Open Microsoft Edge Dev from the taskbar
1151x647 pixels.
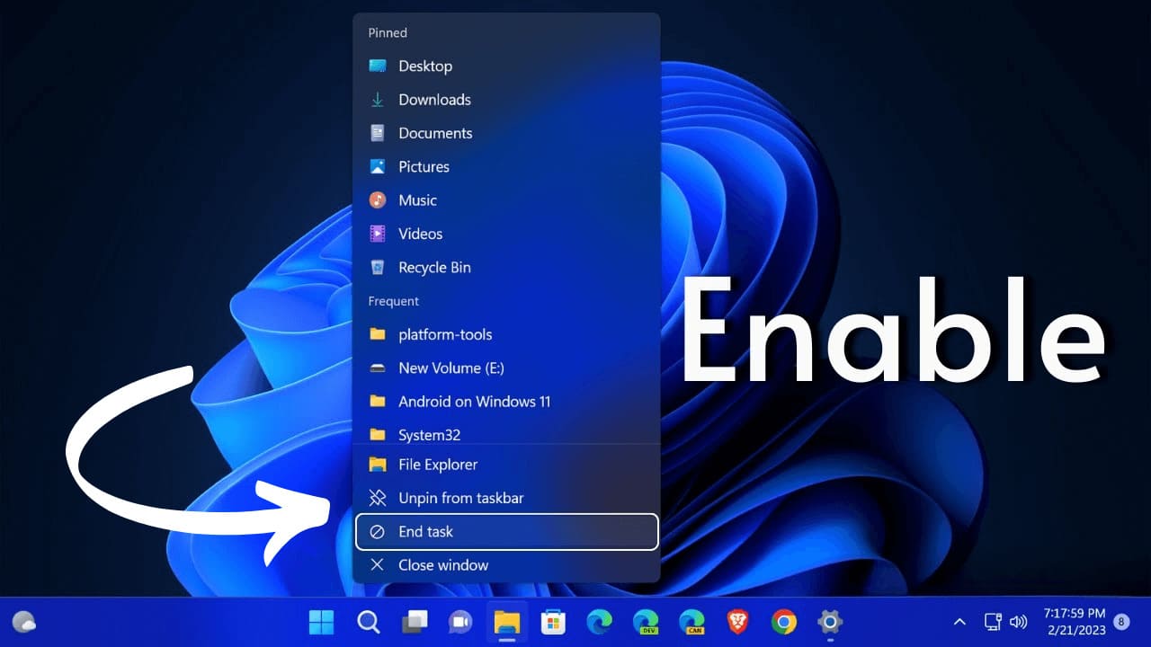(x=646, y=621)
